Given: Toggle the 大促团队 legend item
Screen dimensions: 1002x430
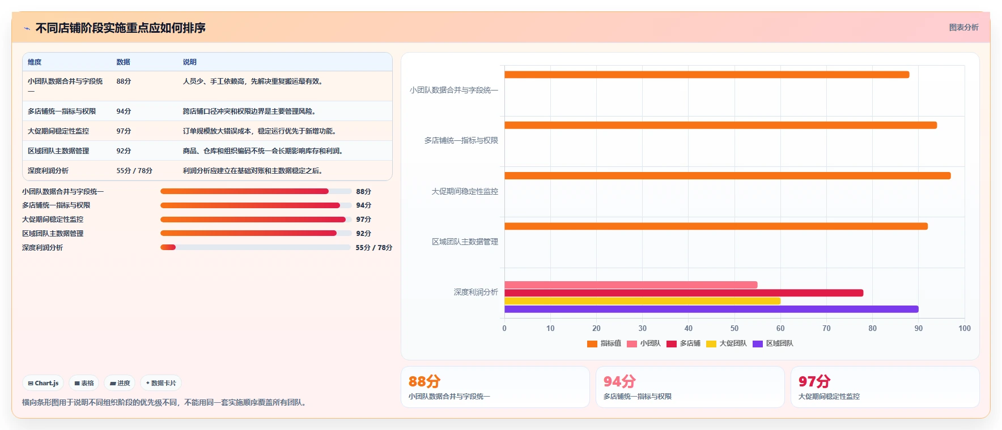Looking at the screenshot, I should pyautogui.click(x=727, y=343).
